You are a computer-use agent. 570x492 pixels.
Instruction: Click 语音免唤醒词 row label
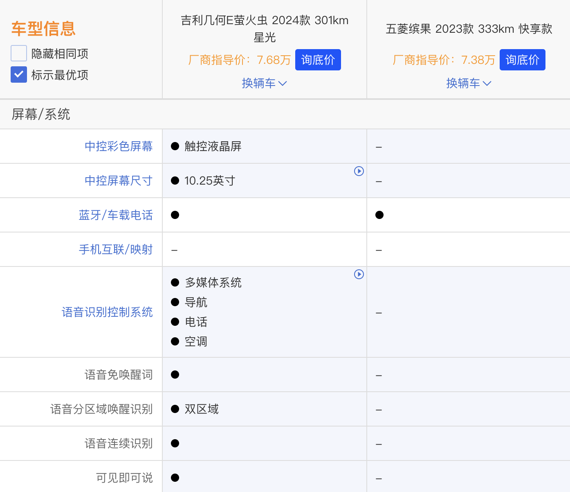(x=119, y=375)
